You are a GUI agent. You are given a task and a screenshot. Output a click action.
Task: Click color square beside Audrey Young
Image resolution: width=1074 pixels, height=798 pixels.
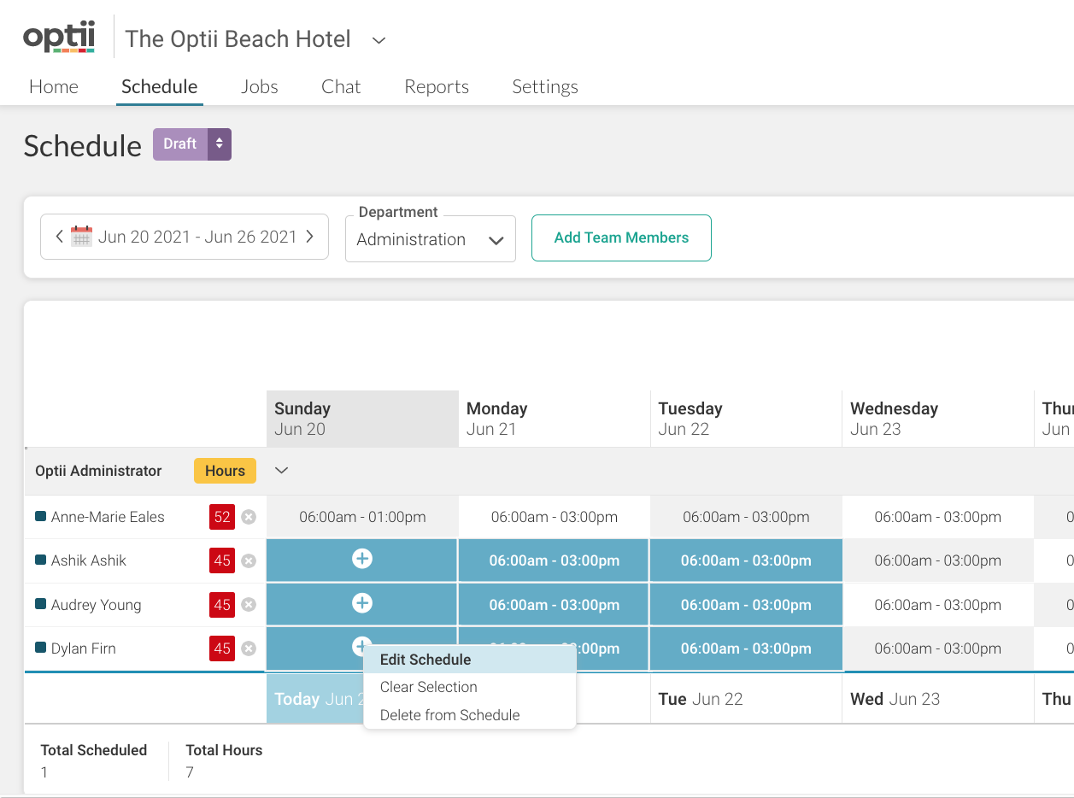[x=40, y=604]
